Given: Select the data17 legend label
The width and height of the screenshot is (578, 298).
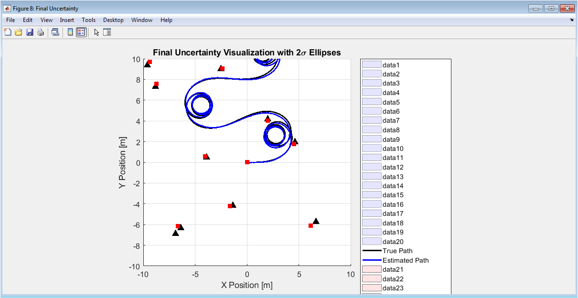Looking at the screenshot, I should [x=393, y=213].
